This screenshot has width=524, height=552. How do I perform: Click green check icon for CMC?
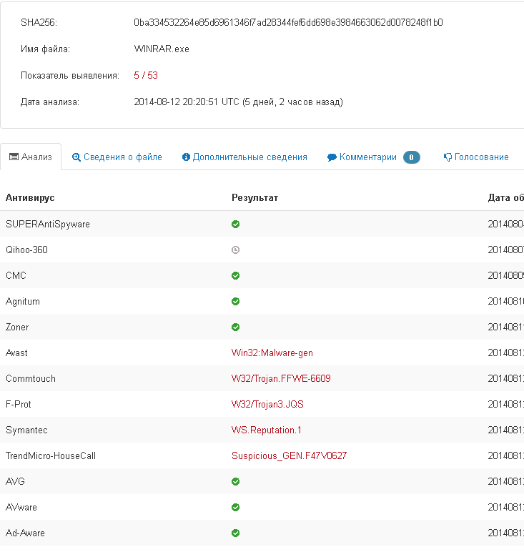(235, 275)
